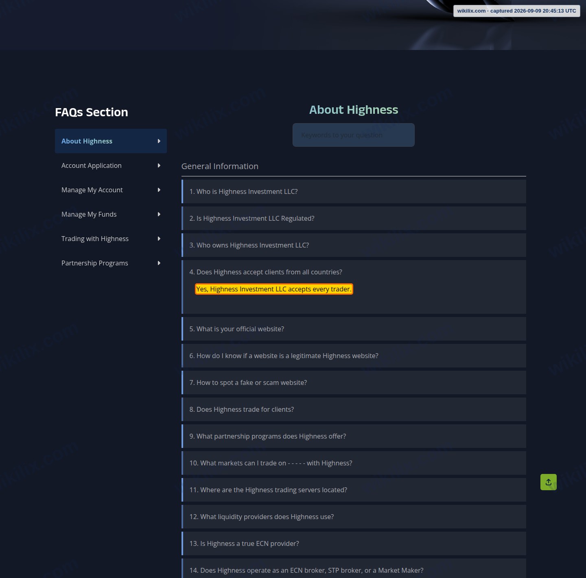Click the arrow icon beside Partnership Programs

coord(159,263)
